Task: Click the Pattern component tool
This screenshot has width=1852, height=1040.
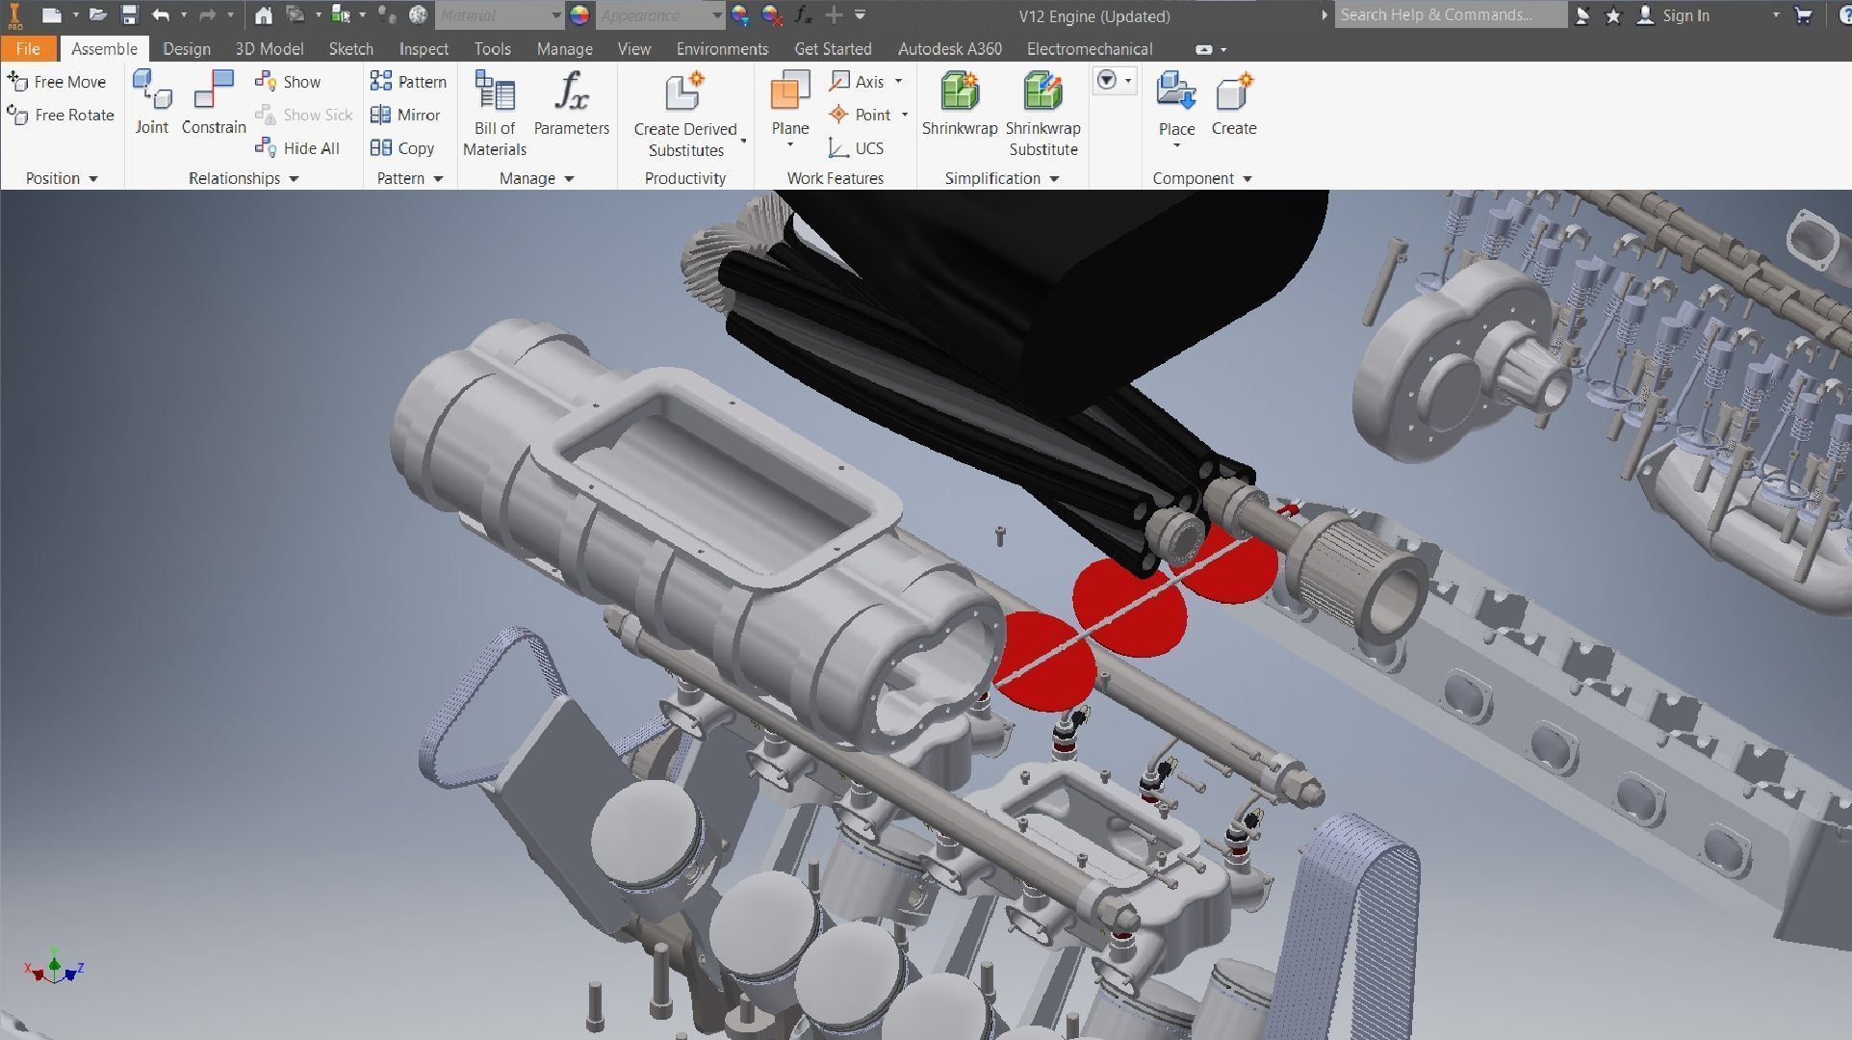Action: 409,82
